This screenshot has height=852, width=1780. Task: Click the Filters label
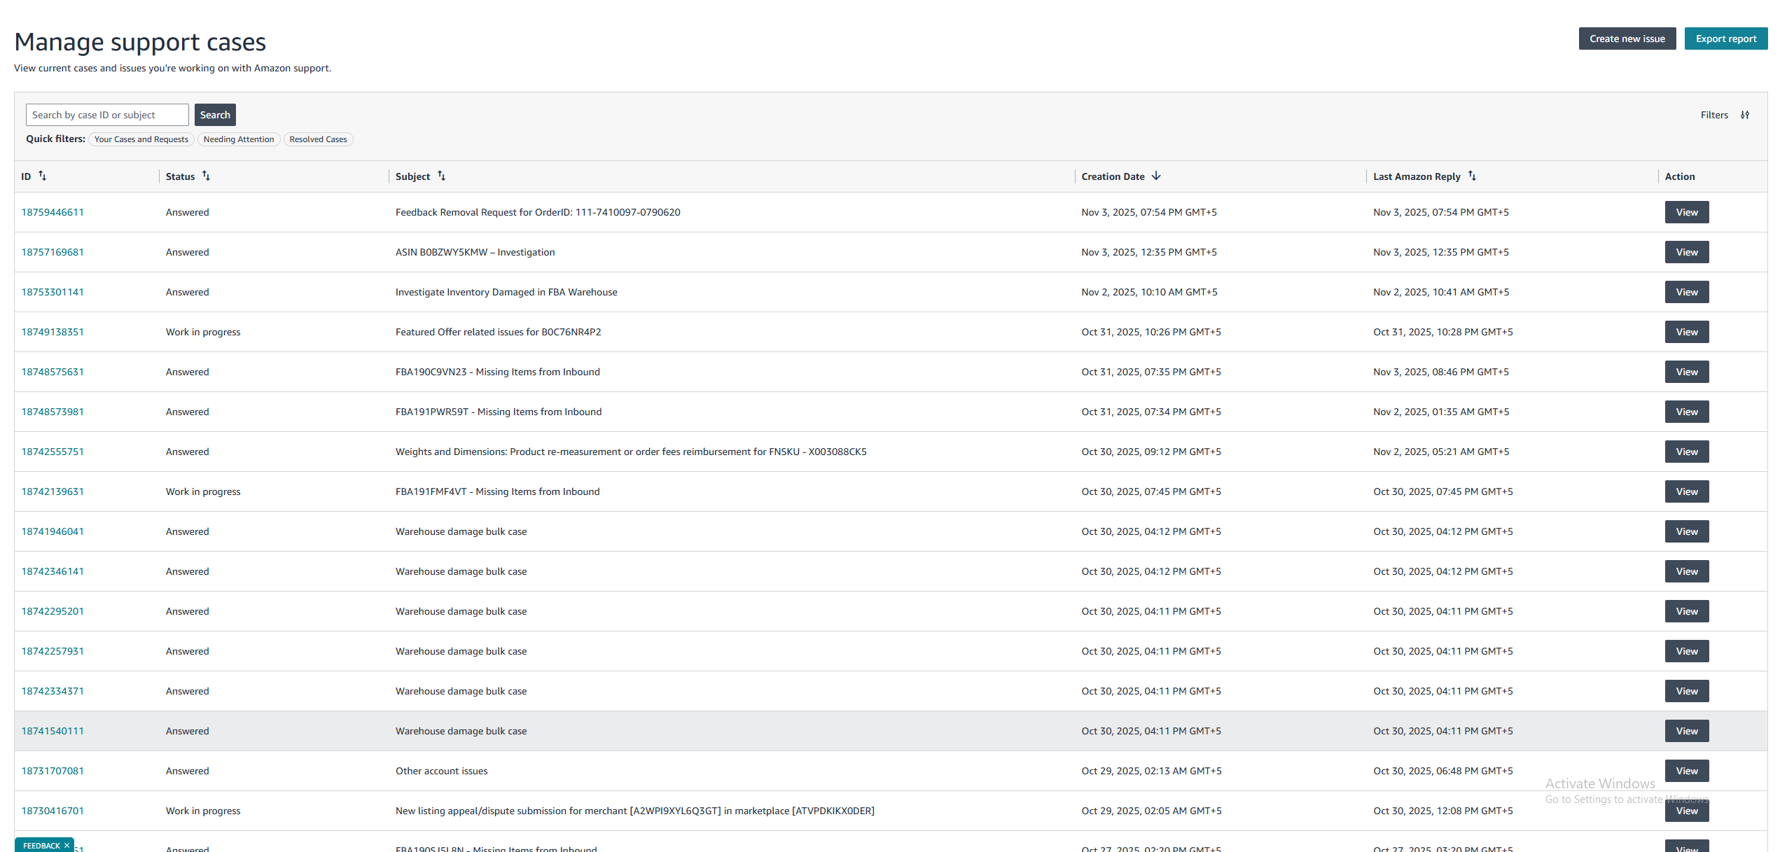(1714, 115)
